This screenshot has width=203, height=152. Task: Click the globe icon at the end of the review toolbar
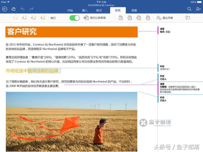[188, 18]
